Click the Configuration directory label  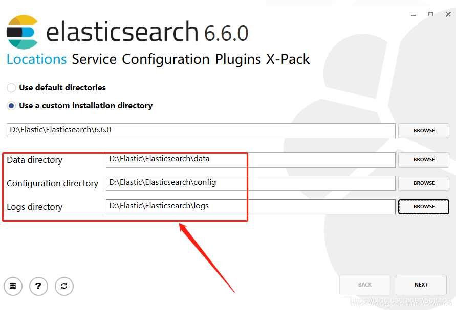tap(53, 183)
